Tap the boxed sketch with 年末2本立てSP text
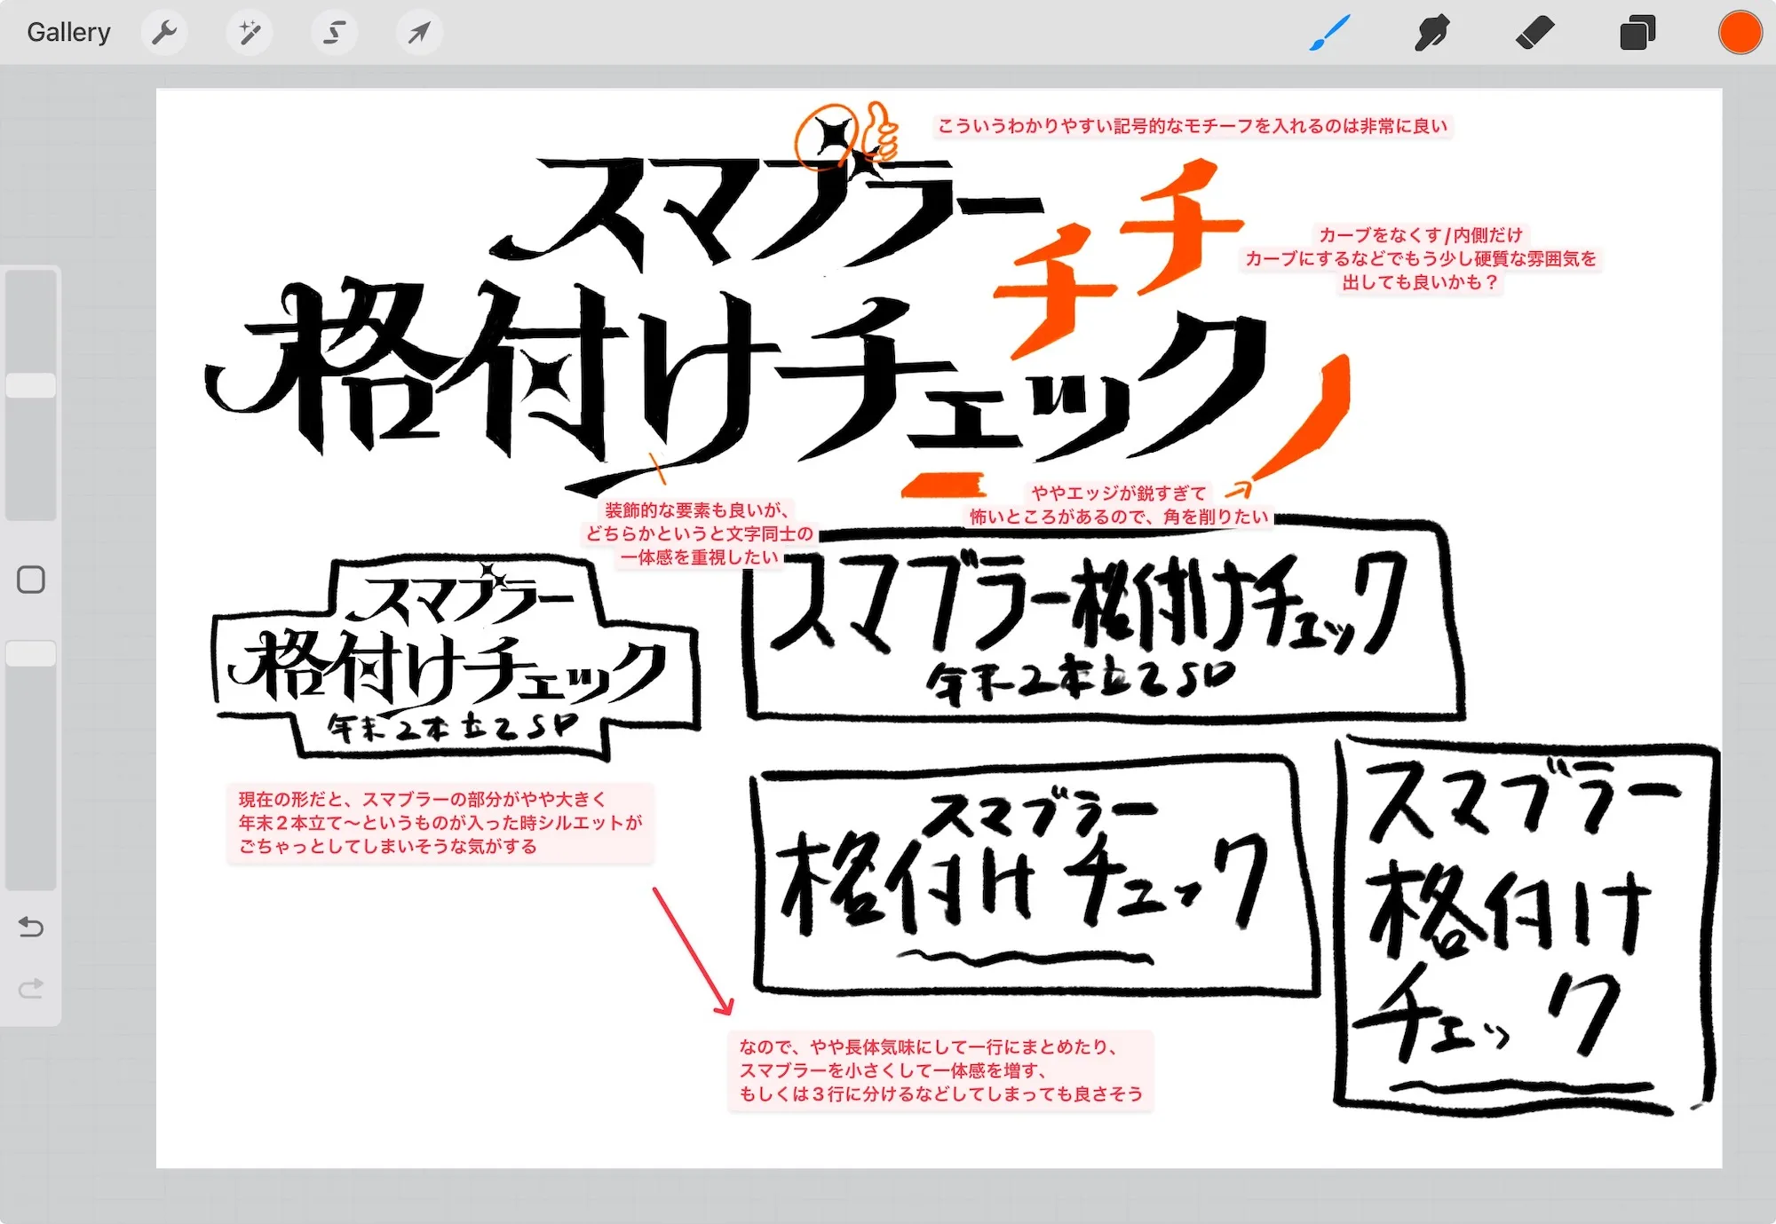 tap(453, 657)
